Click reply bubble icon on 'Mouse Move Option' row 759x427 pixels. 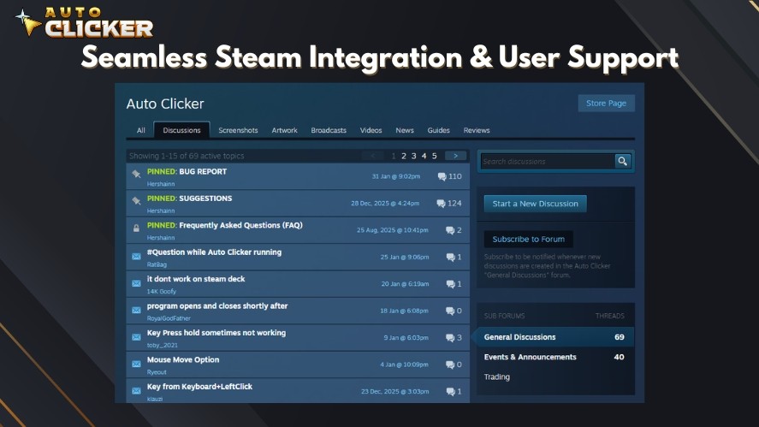[450, 365]
